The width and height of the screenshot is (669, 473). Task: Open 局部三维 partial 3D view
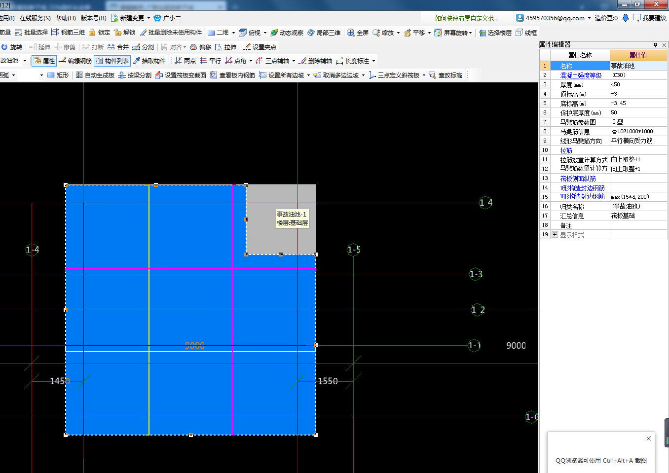click(x=324, y=33)
